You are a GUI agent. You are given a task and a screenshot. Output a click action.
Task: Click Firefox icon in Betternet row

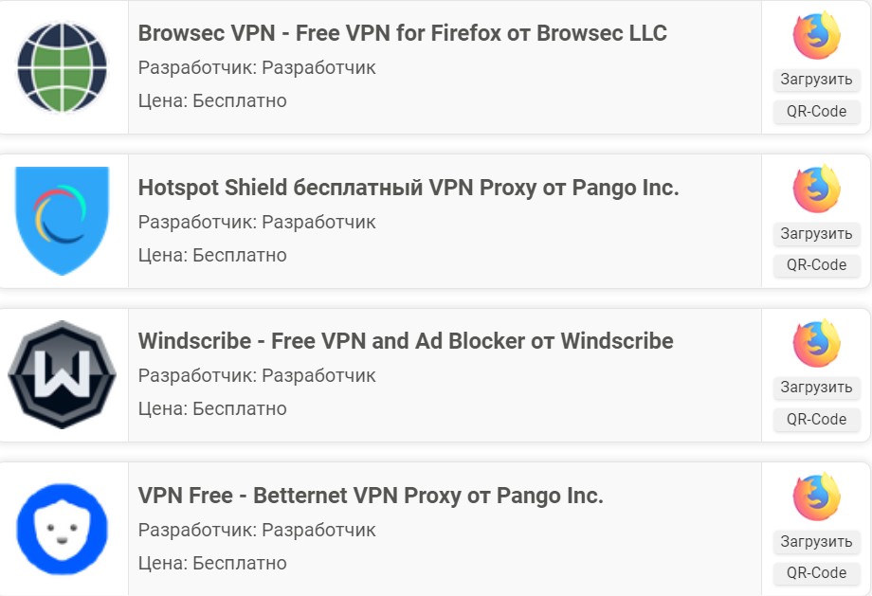[x=816, y=497]
